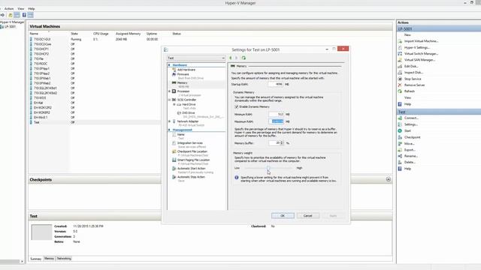Choose Inspect Disk action
Screen dimensions: 481x270
(413, 73)
